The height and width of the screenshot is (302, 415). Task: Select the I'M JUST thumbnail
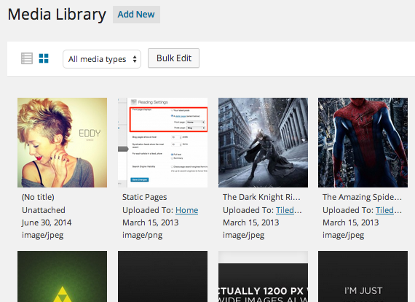363,276
